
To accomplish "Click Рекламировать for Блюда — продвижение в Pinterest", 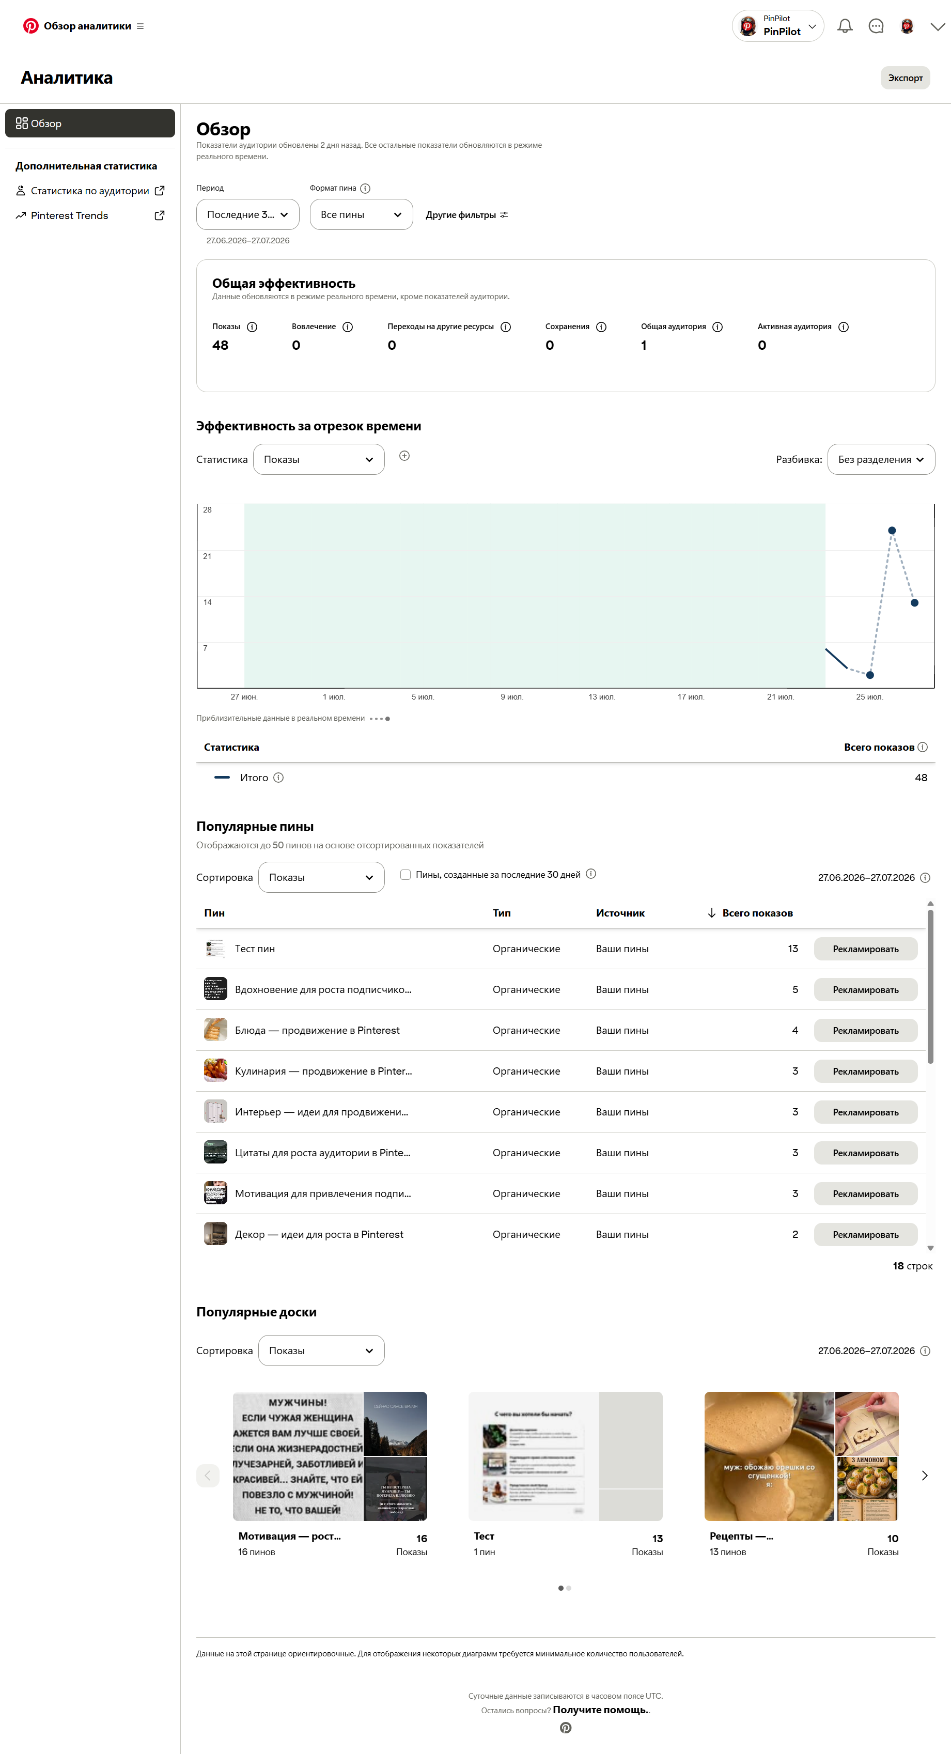I will (x=865, y=1031).
